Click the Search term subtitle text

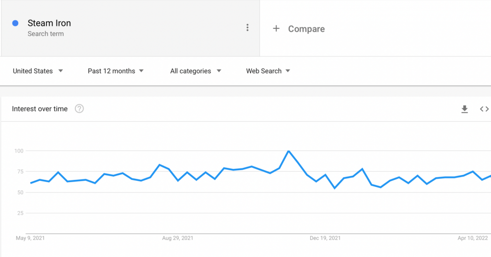[46, 34]
